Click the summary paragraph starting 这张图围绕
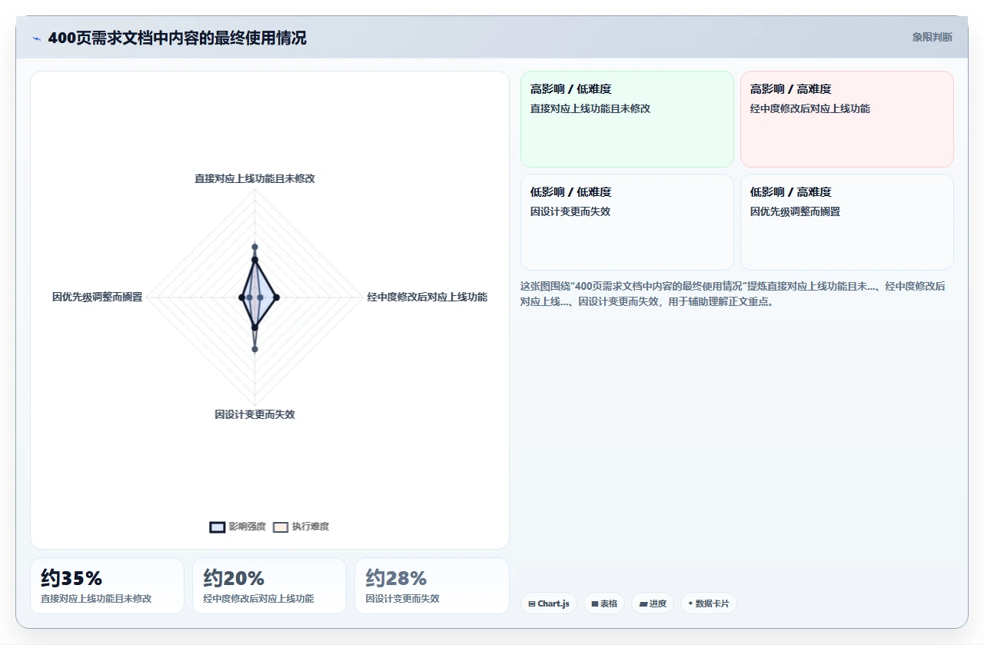 pyautogui.click(x=733, y=294)
